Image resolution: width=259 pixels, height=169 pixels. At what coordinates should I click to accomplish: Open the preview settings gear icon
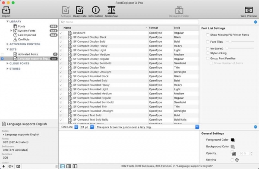point(256,127)
